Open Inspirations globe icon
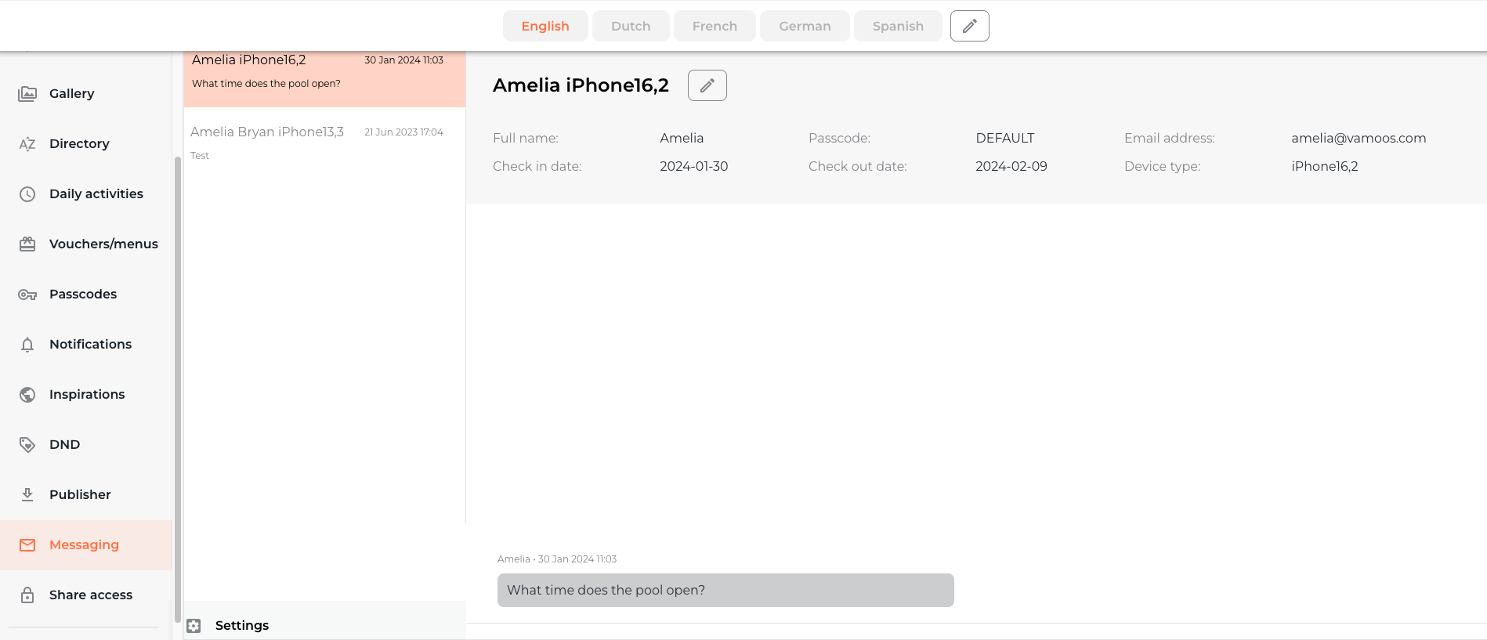Screen dimensions: 1487x640 (27, 395)
